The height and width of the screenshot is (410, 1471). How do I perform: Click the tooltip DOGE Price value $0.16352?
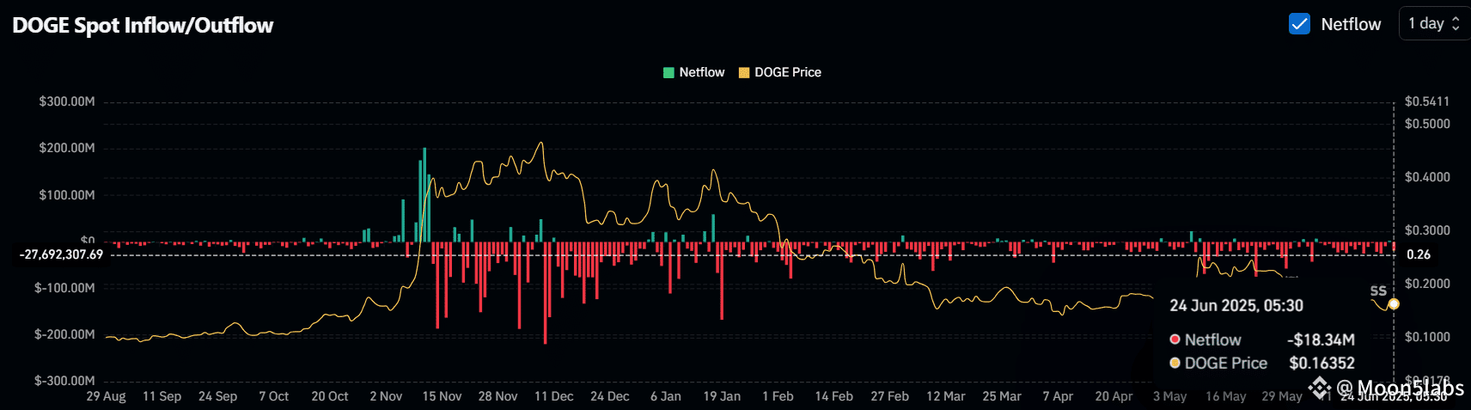pyautogui.click(x=1321, y=364)
